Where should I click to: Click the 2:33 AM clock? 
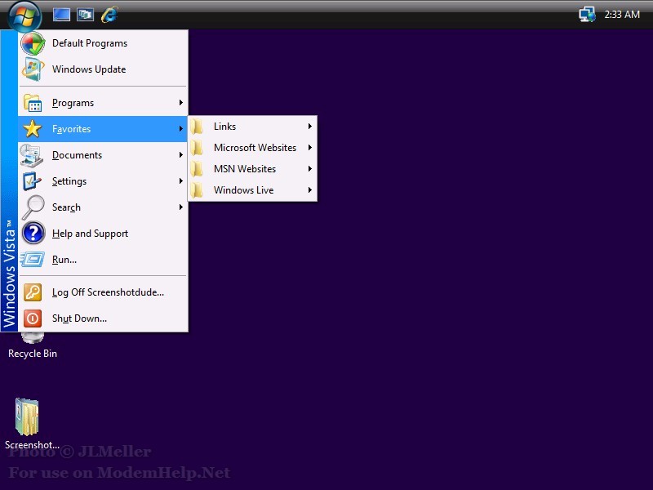622,15
